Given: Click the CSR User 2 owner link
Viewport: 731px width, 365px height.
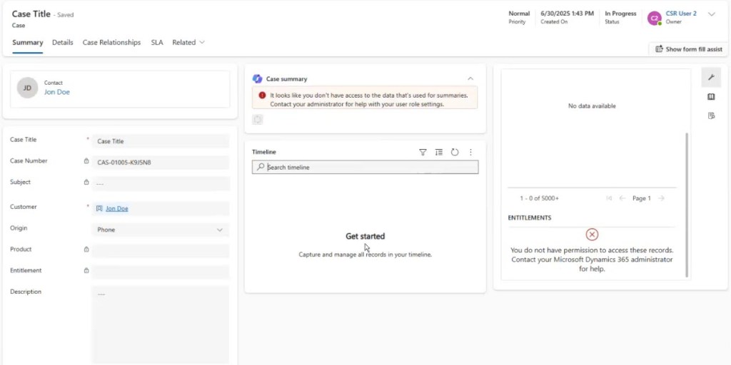Looking at the screenshot, I should (681, 14).
